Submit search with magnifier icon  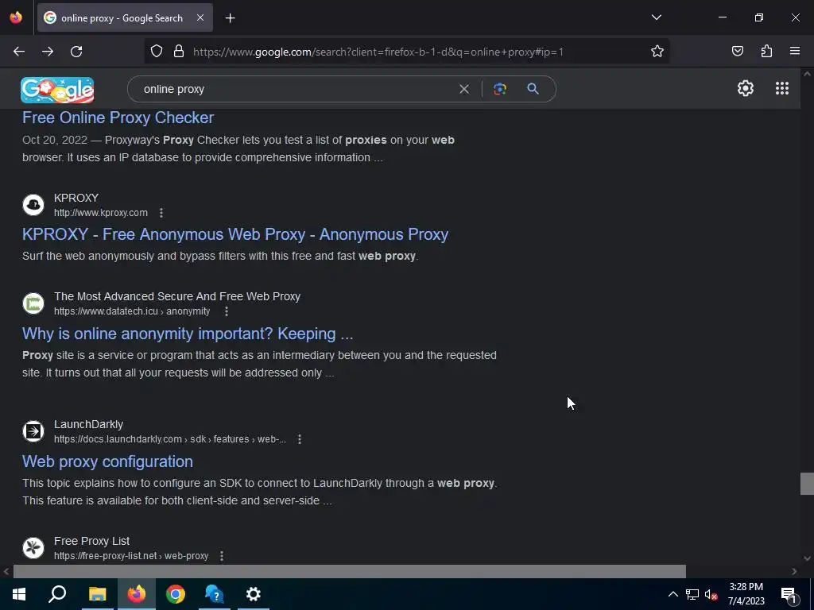533,89
